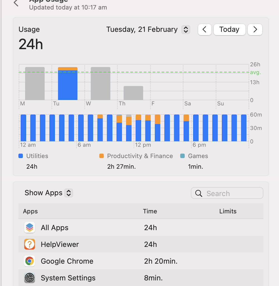Image resolution: width=279 pixels, height=286 pixels.
Task: Click the Google Chrome app icon
Action: coord(29,261)
